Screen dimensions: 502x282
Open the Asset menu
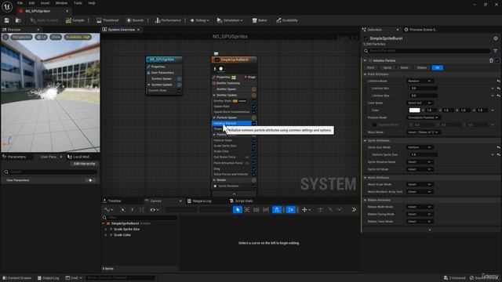pyautogui.click(x=45, y=3)
